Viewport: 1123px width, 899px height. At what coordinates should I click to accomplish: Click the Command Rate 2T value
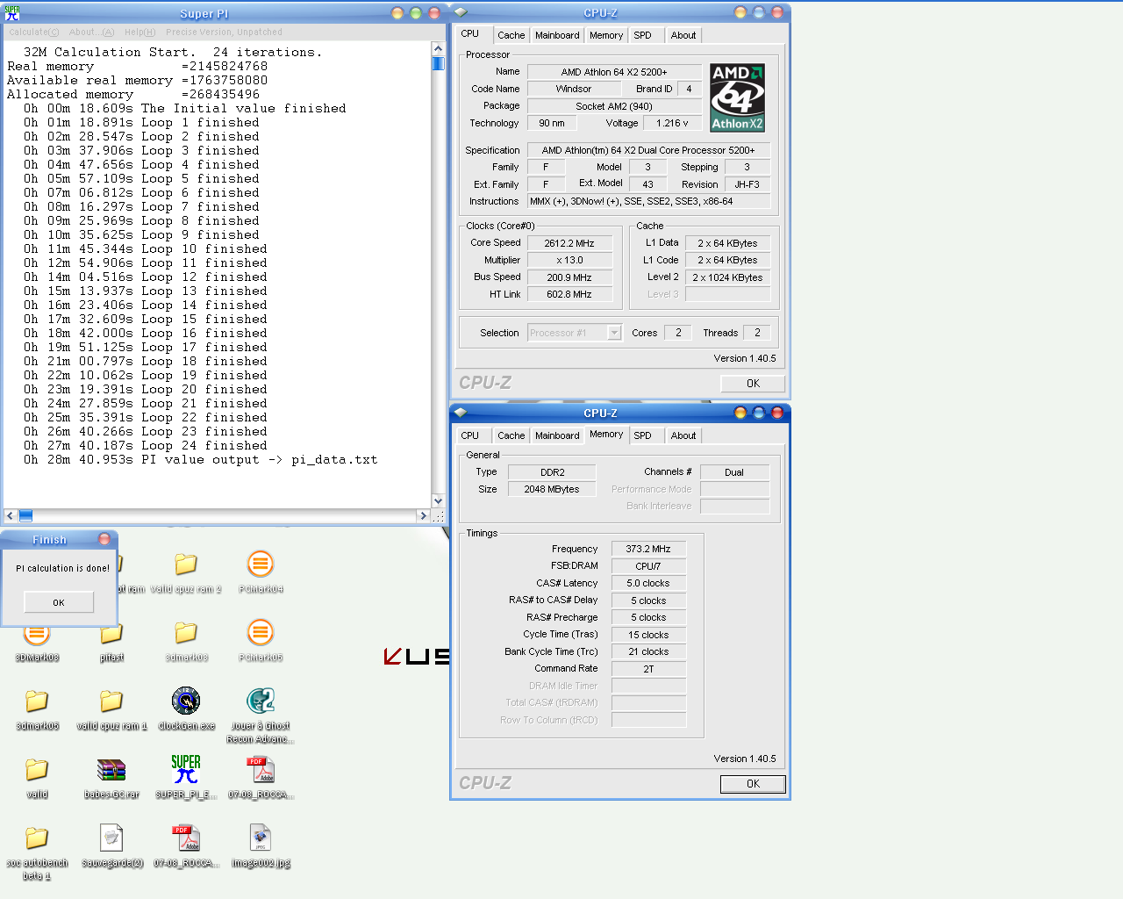tap(648, 669)
